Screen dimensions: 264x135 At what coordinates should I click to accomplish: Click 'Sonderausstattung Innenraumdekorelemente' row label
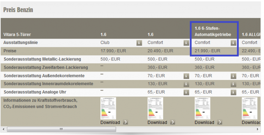[48, 84]
